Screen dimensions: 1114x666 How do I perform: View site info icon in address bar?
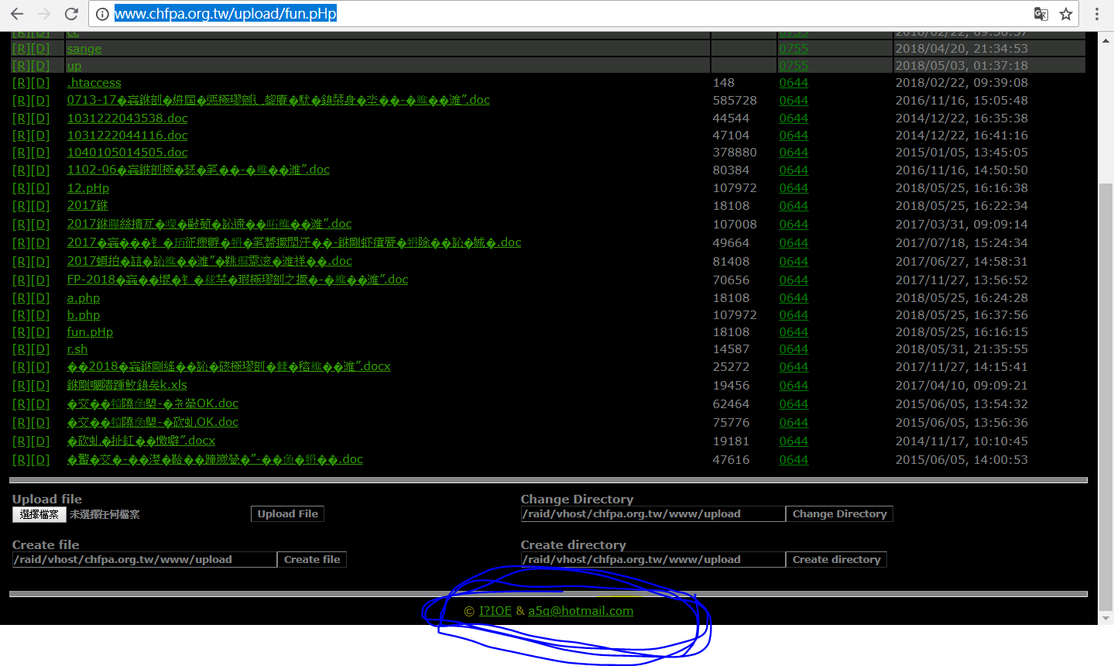click(x=102, y=14)
